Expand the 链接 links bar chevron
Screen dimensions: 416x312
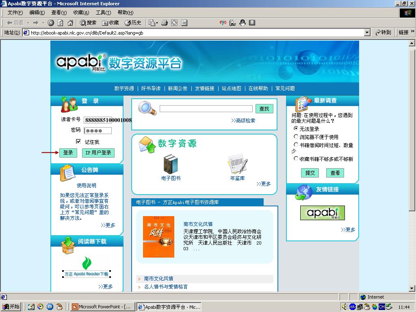[413, 32]
